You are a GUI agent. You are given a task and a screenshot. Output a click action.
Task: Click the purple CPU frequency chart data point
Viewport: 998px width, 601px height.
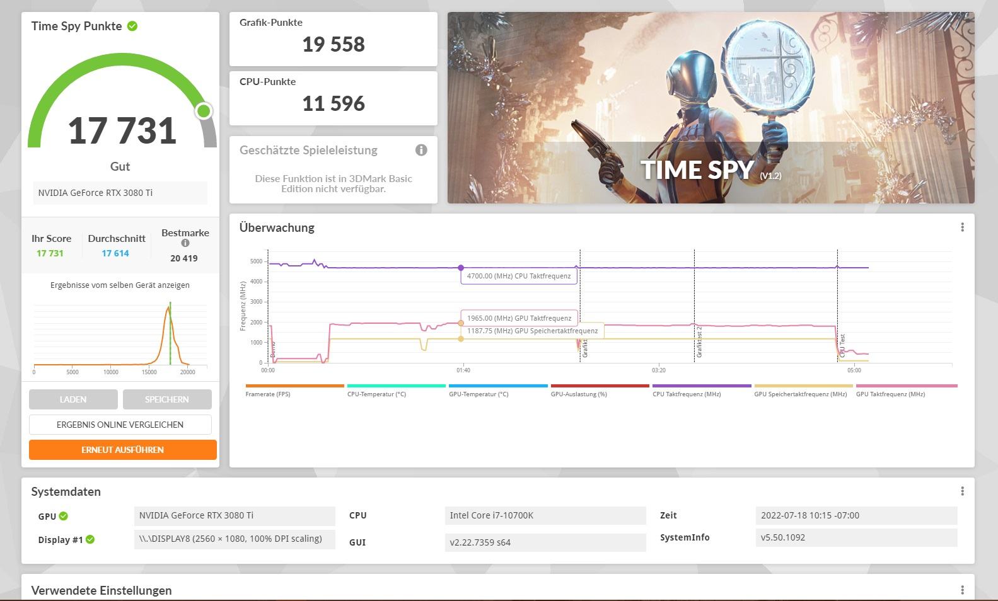click(461, 268)
